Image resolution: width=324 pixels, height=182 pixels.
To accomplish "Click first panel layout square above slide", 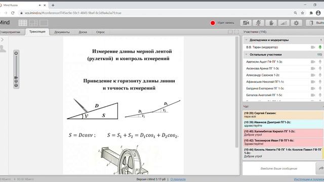I will (230, 32).
